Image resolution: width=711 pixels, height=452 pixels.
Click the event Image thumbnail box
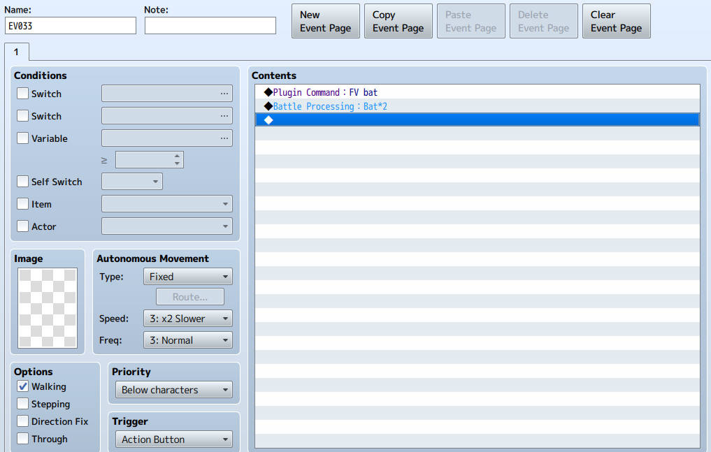click(x=48, y=308)
